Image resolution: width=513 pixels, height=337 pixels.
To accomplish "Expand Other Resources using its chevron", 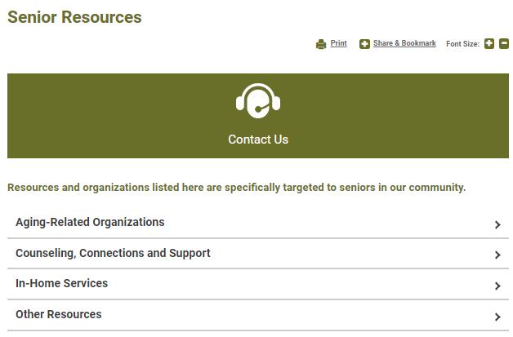I will pos(497,317).
